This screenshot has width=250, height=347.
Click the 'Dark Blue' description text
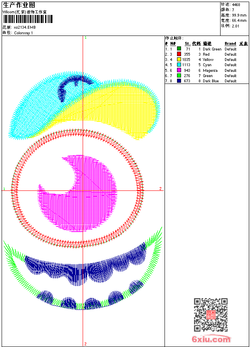coord(210,81)
